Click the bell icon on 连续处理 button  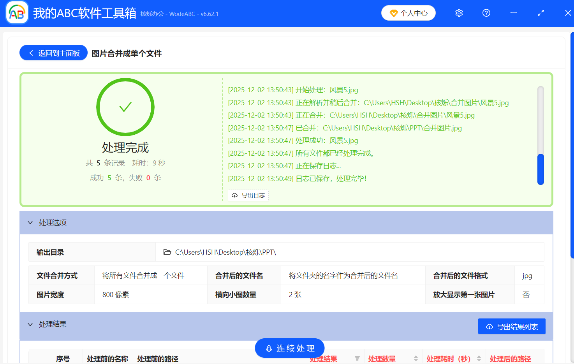click(268, 348)
